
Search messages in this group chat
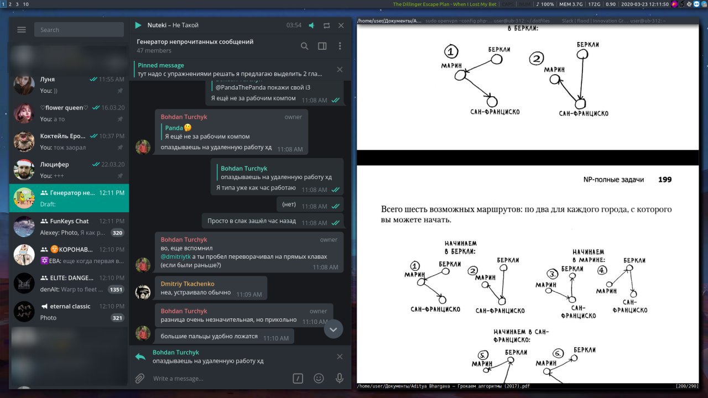tap(304, 46)
